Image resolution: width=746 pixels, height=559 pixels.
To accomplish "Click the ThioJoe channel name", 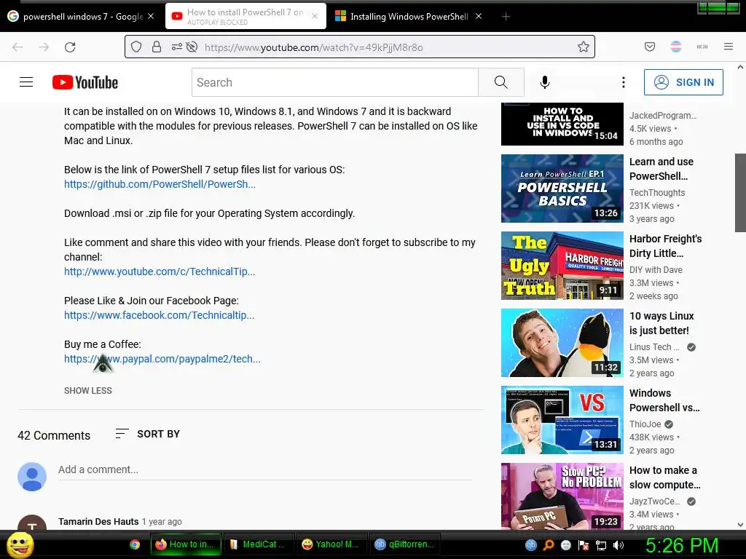I will pyautogui.click(x=645, y=424).
